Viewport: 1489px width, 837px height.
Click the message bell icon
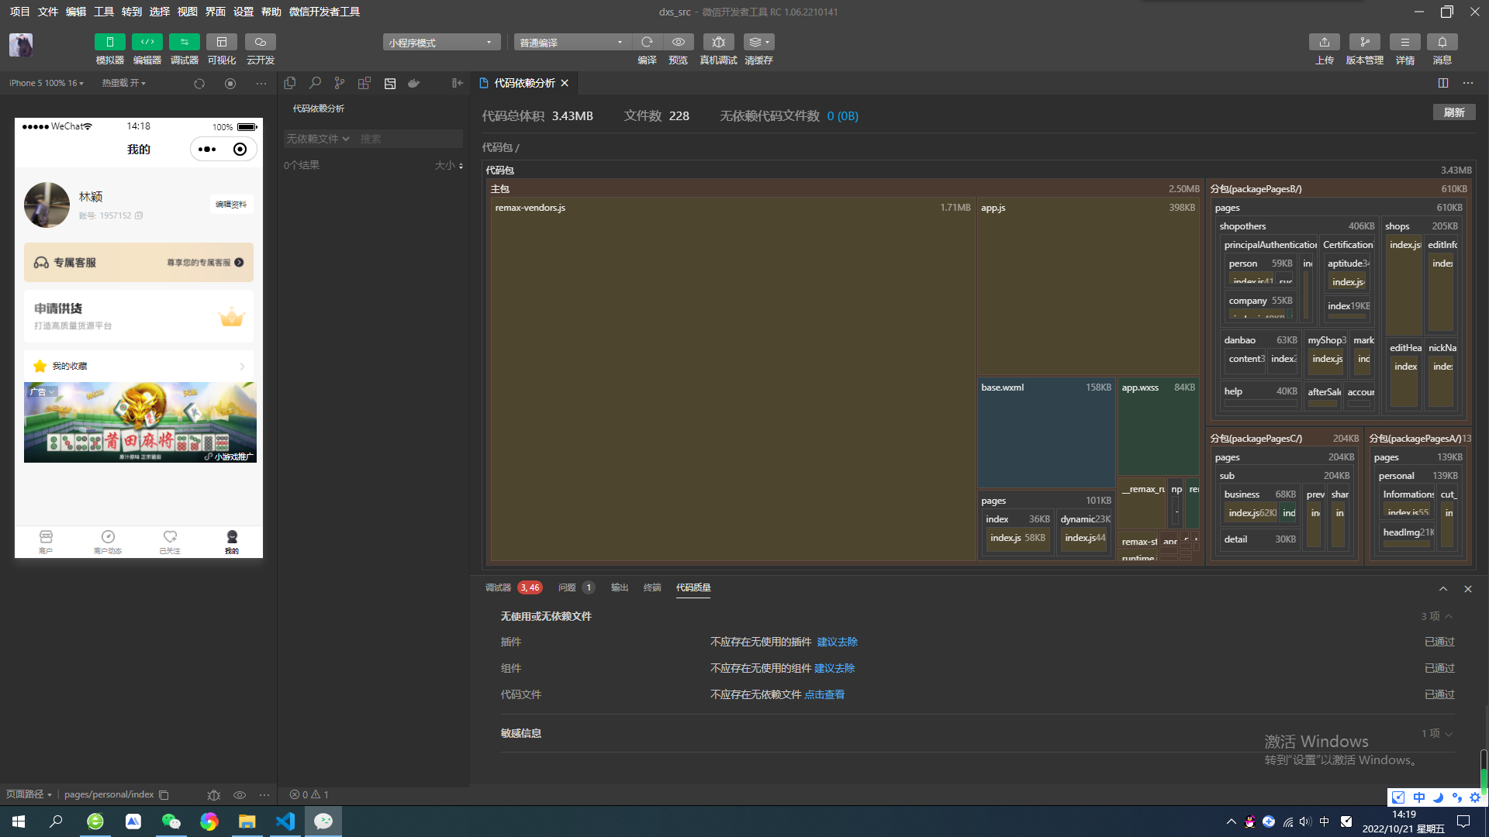[x=1442, y=42]
